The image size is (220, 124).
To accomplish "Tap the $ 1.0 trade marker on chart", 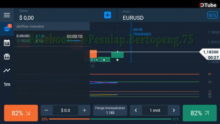I will click(x=94, y=60).
